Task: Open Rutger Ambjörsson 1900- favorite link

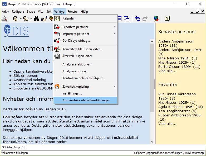Action: click(x=180, y=117)
